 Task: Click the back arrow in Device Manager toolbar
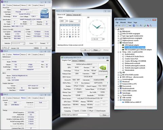point(116,26)
